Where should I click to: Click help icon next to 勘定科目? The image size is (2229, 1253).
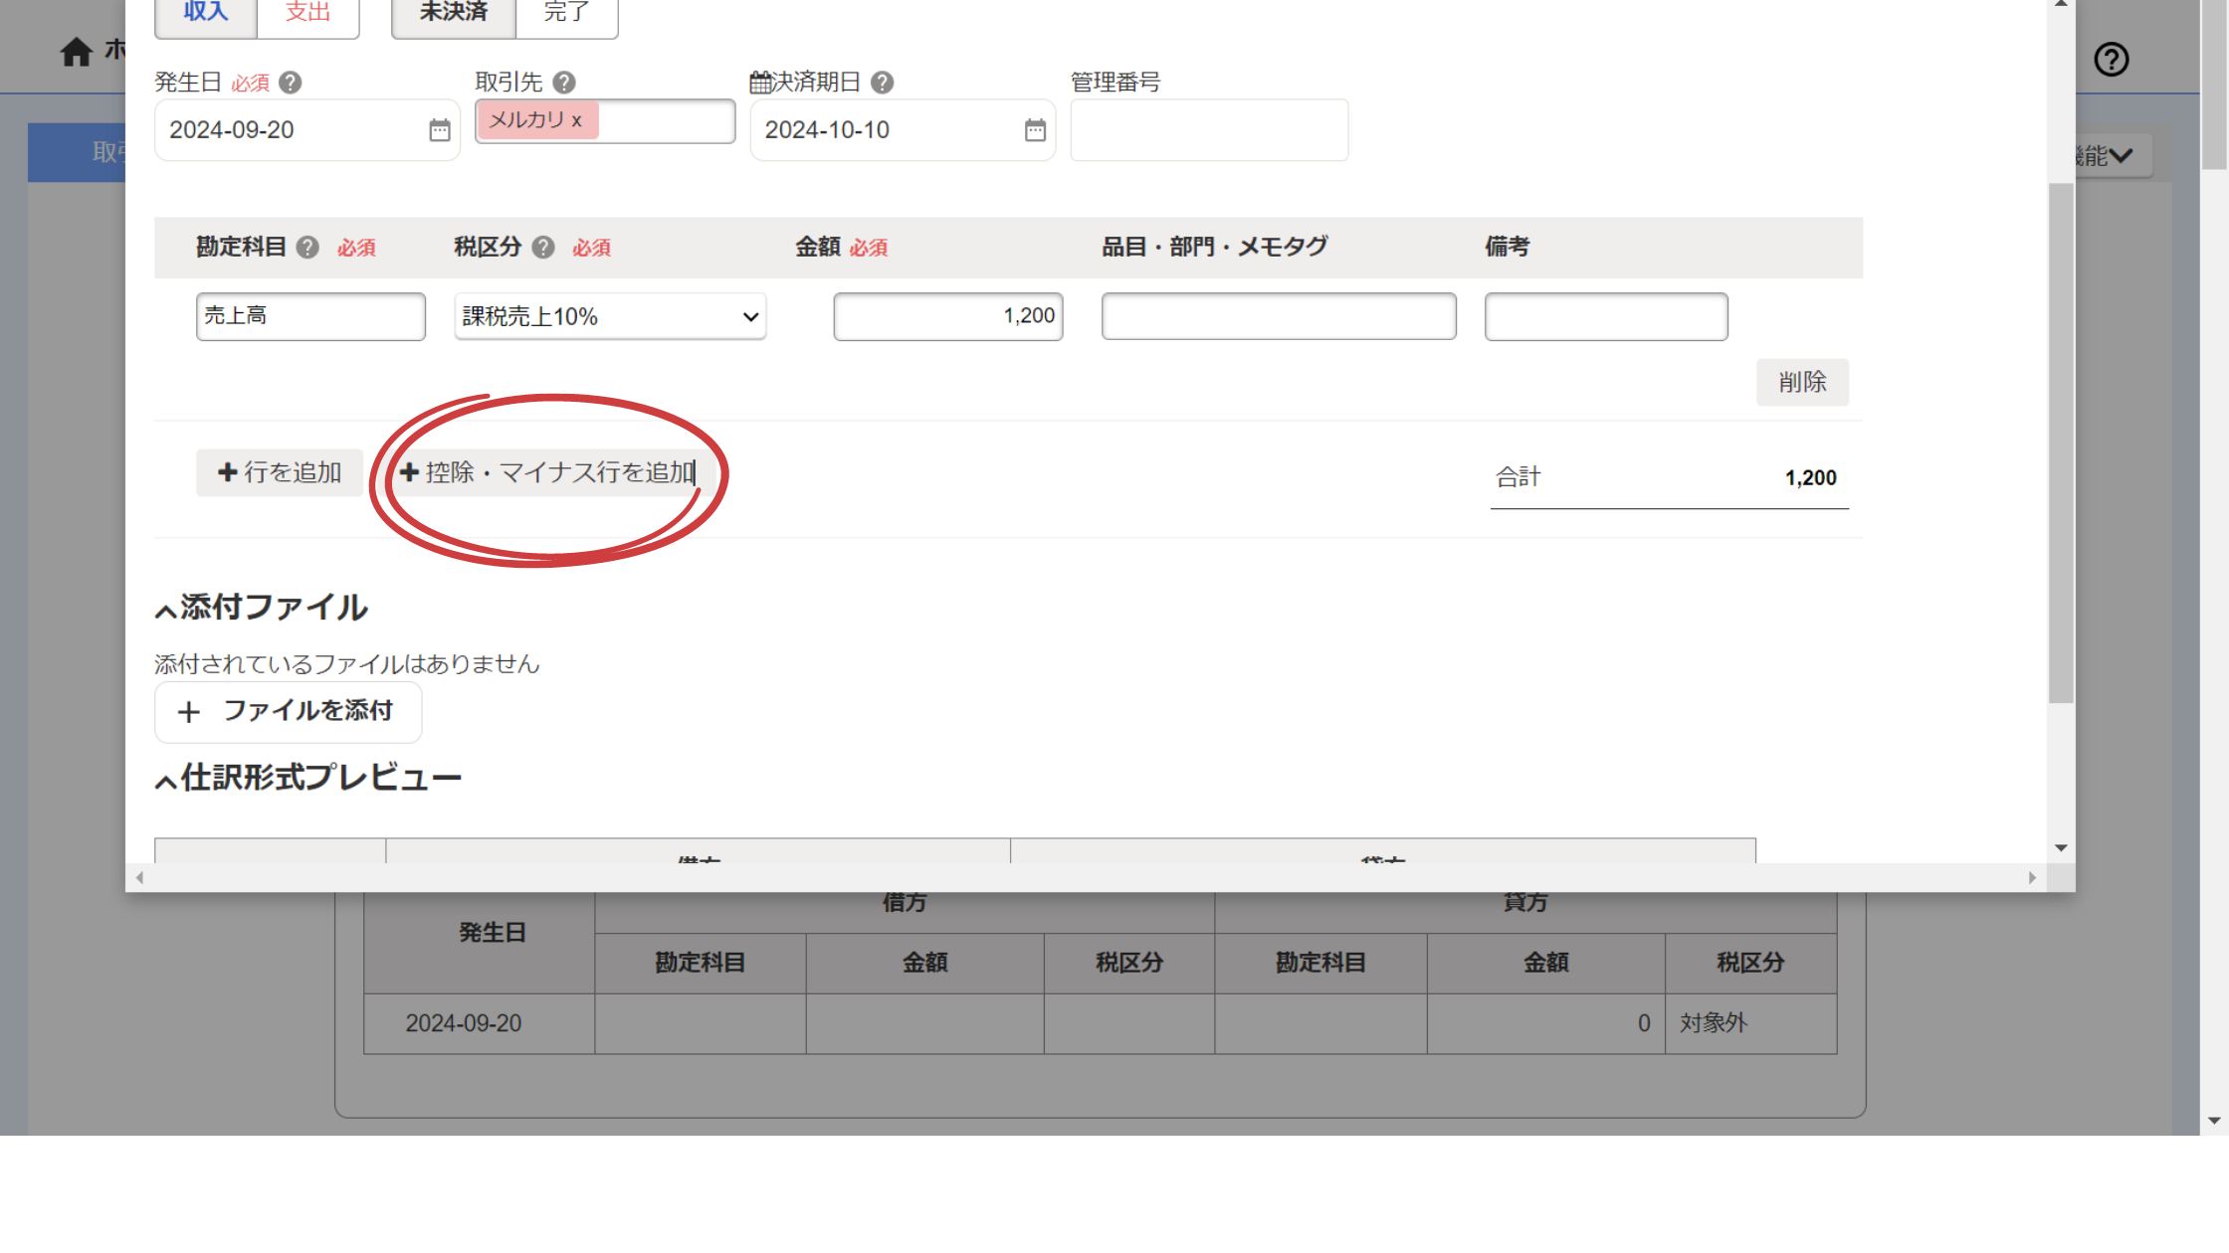pyautogui.click(x=307, y=248)
